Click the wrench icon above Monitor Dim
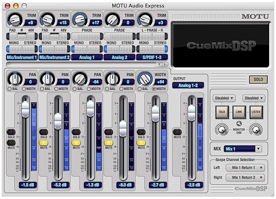Screen dimensions: 276x199 239,123
